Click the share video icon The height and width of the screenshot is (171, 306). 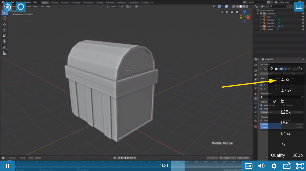click(x=287, y=166)
